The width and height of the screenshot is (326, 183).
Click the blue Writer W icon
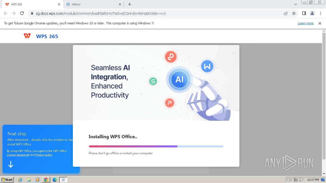coord(207,66)
